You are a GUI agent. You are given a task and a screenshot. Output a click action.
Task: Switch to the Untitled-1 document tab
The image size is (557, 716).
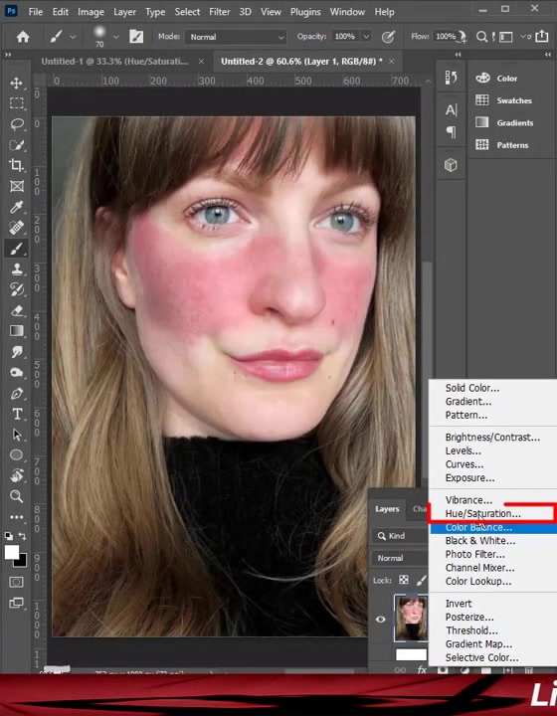[x=114, y=62]
